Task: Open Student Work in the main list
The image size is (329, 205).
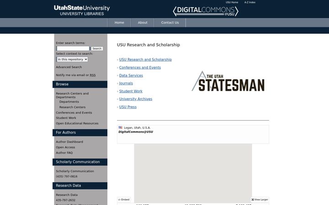Action: click(131, 91)
